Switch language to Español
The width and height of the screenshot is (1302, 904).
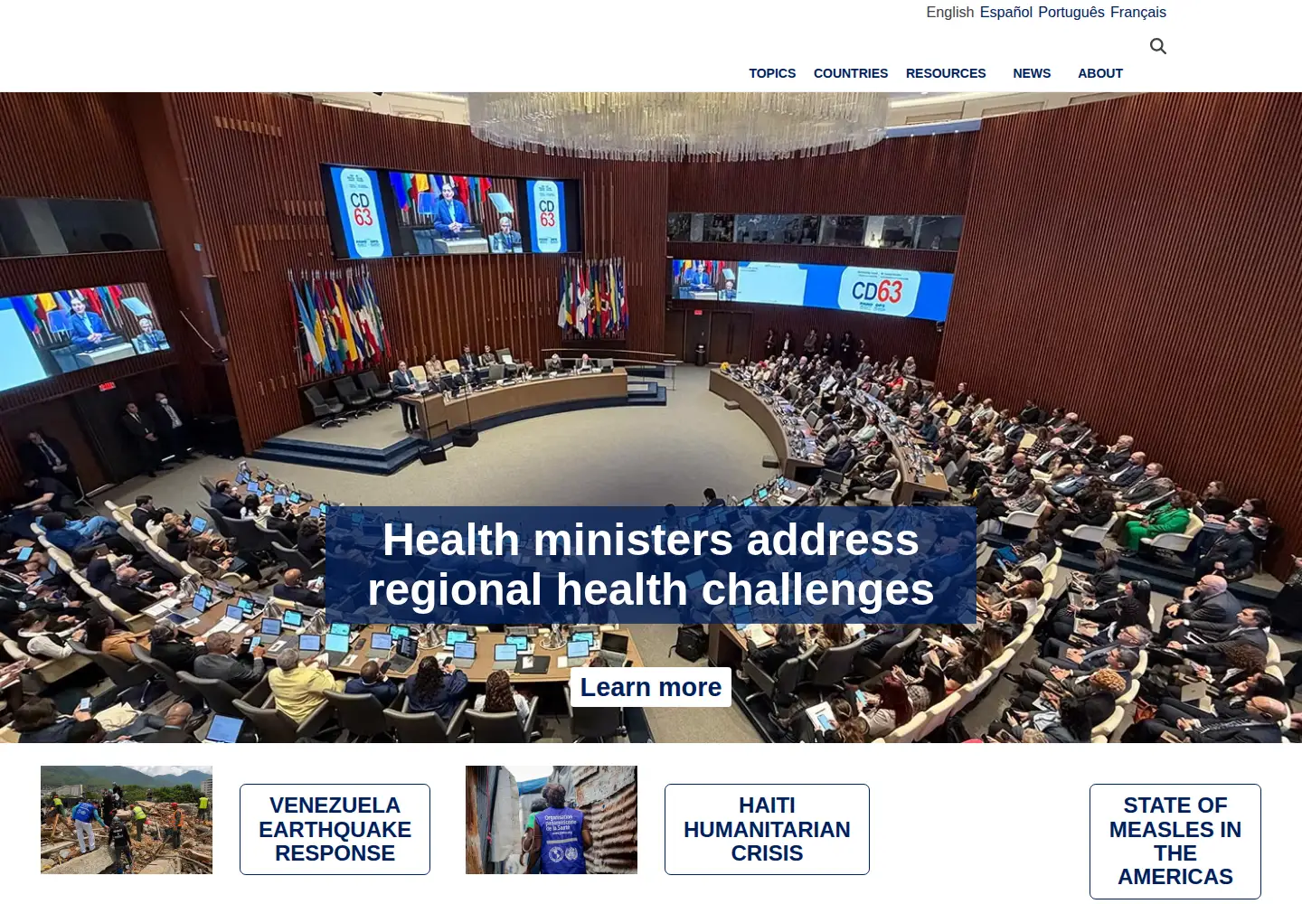(x=1005, y=12)
